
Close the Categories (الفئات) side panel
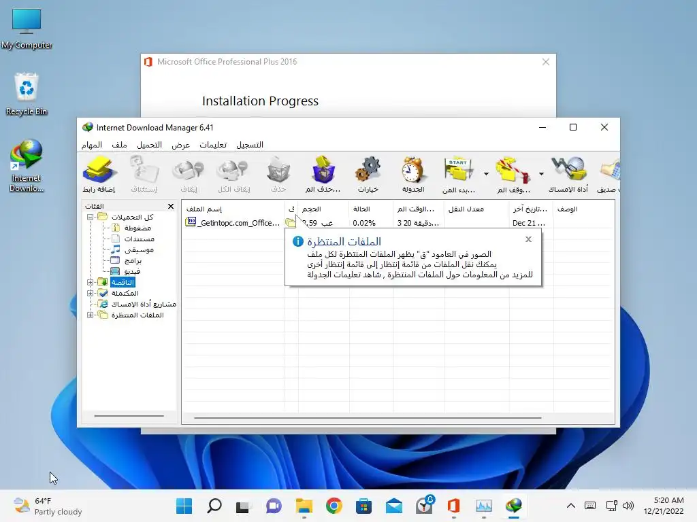171,207
